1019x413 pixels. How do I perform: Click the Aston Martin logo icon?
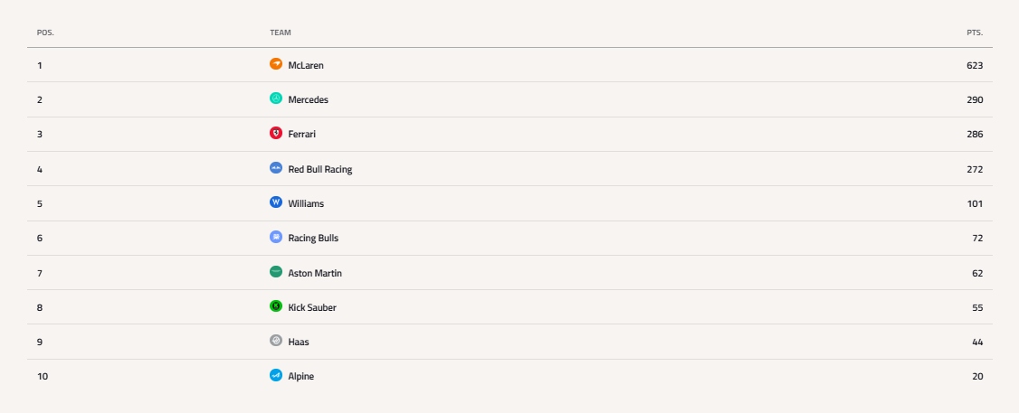click(276, 272)
